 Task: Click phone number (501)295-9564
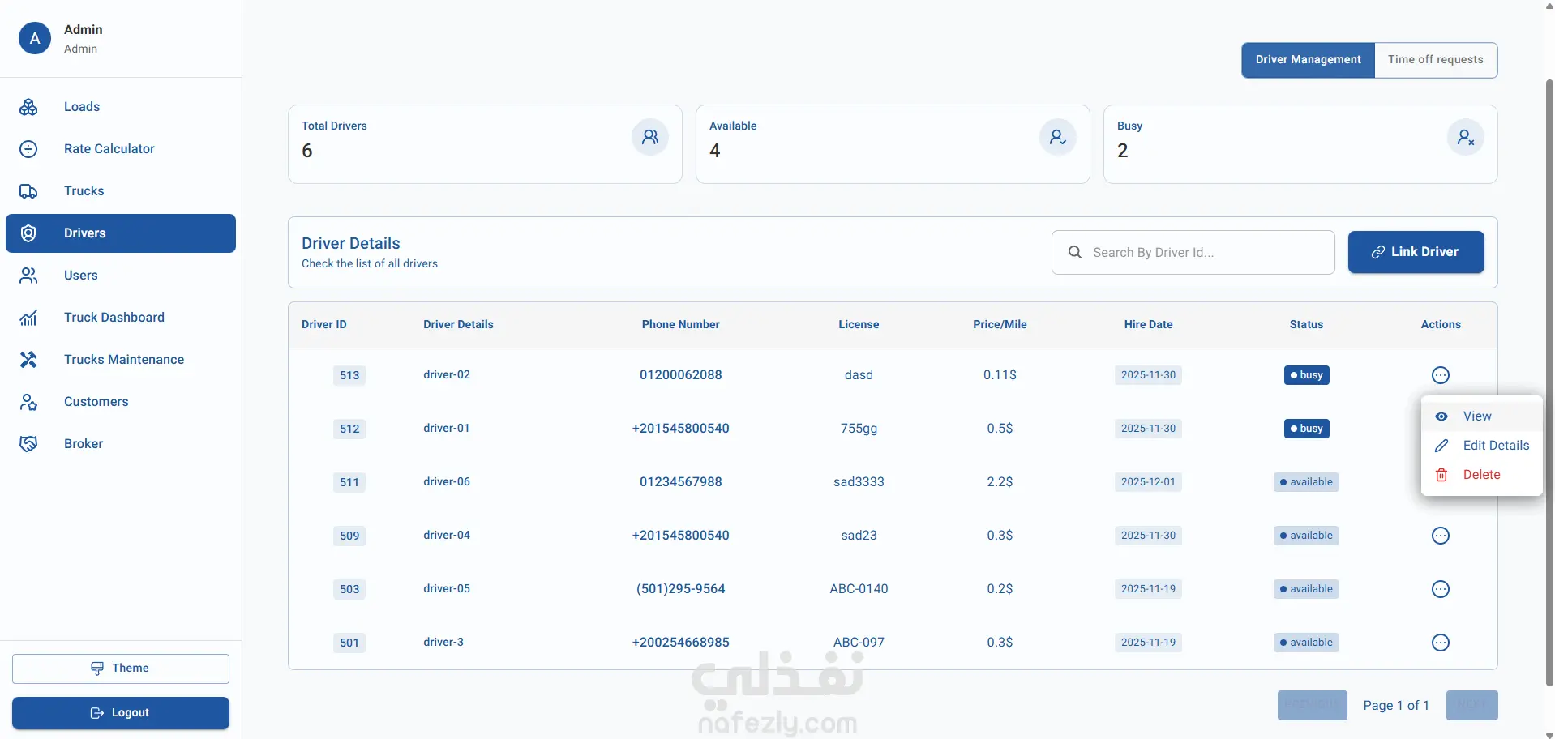[x=681, y=589]
